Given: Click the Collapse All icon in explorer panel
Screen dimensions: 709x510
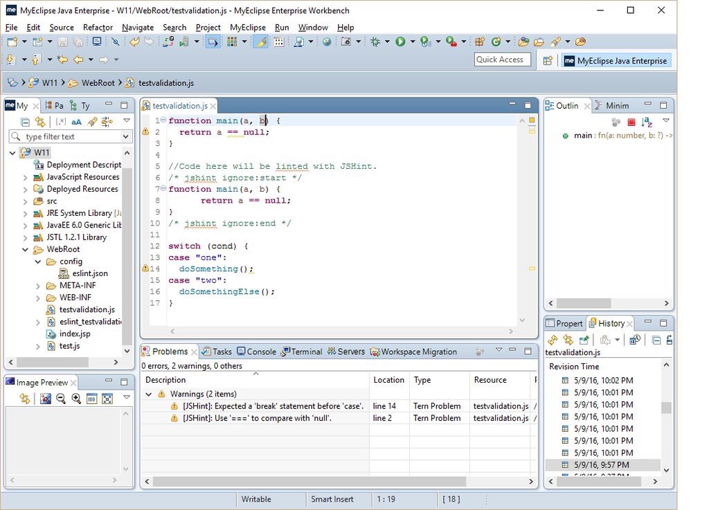Looking at the screenshot, I should coord(26,122).
